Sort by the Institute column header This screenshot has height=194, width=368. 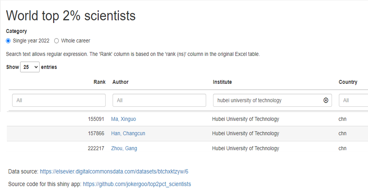click(222, 82)
